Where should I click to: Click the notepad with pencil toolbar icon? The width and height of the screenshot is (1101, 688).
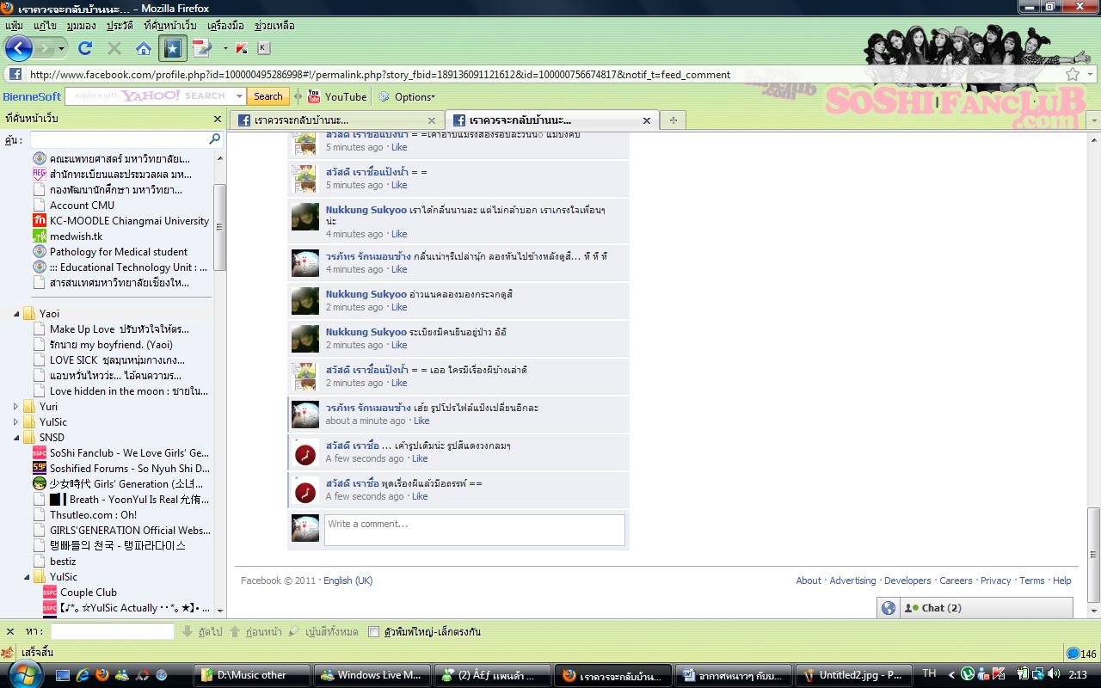202,48
